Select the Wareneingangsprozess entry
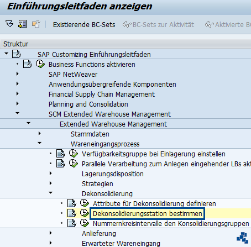The width and height of the screenshot is (251, 247). (105, 144)
